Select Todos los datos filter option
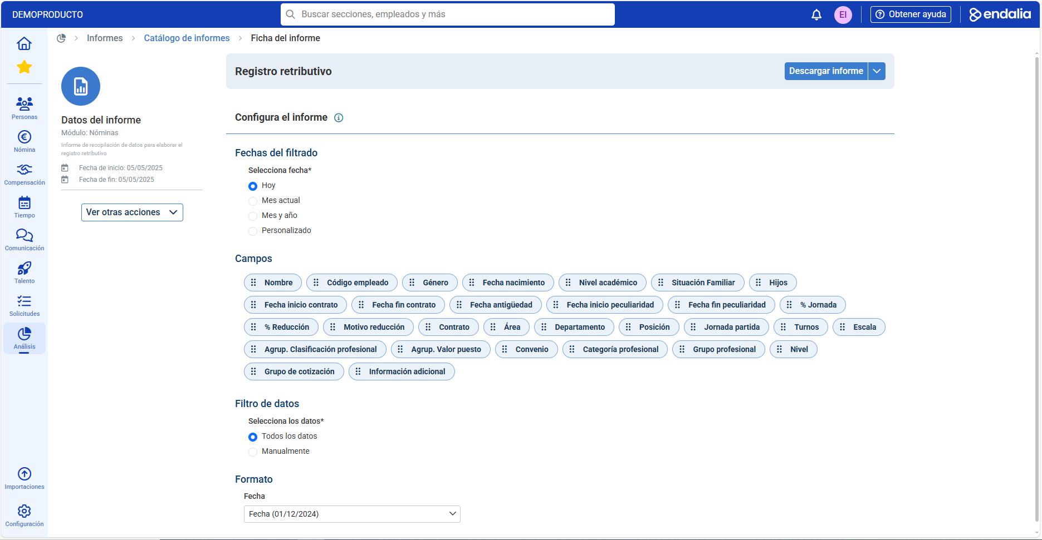Viewport: 1042px width, 540px height. 253,437
